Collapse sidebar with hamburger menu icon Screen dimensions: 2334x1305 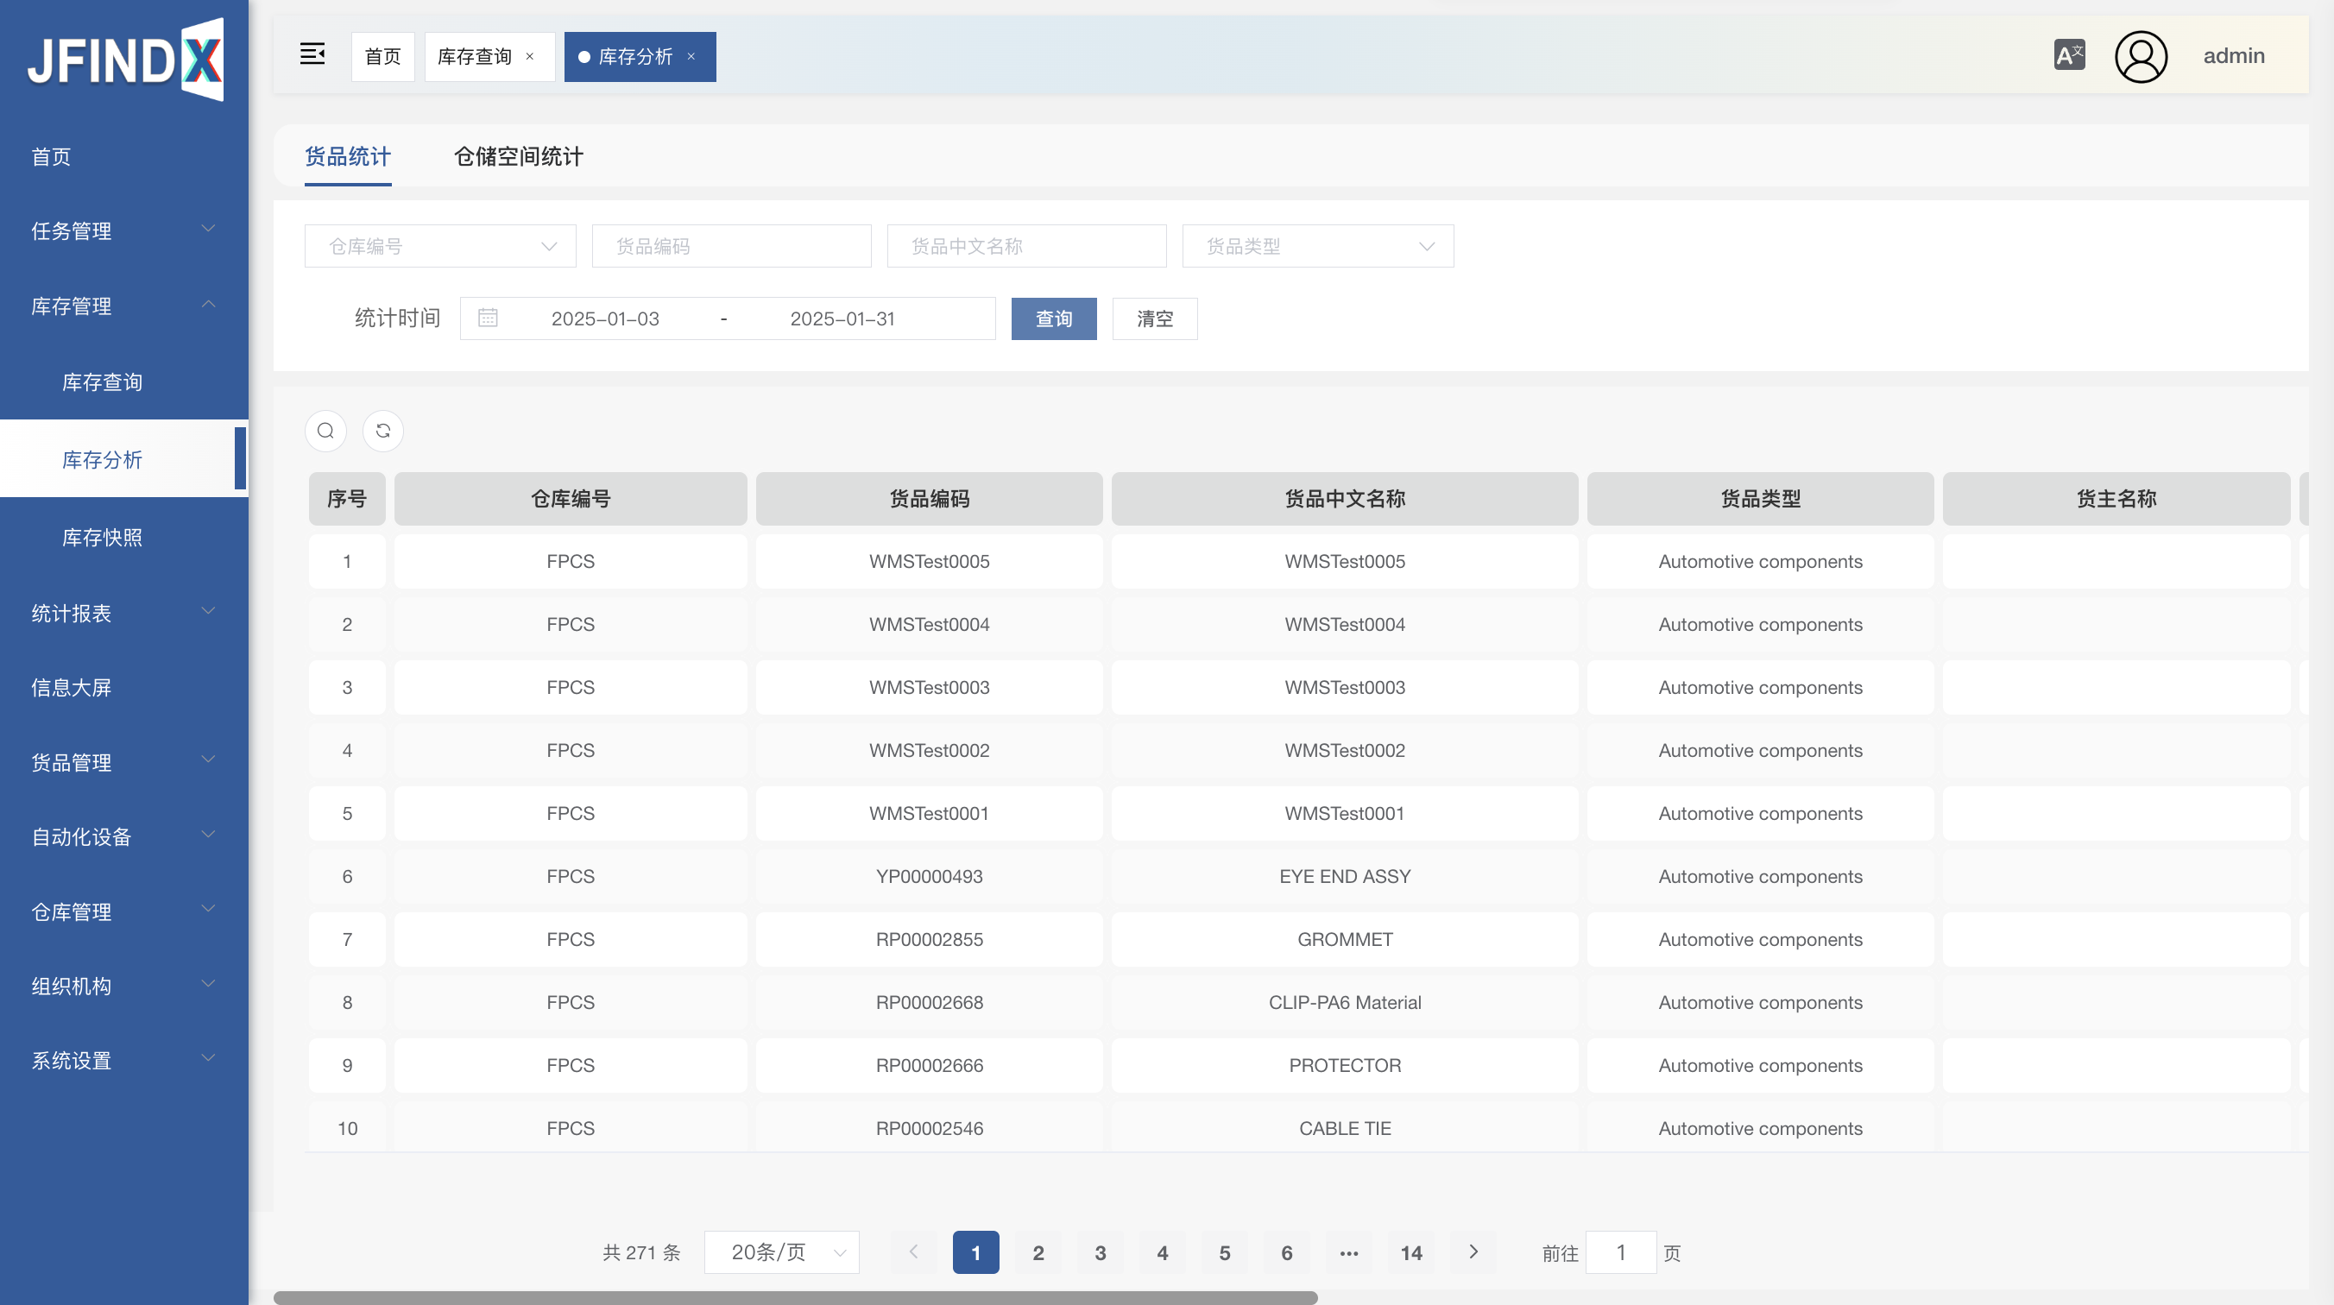pos(312,54)
